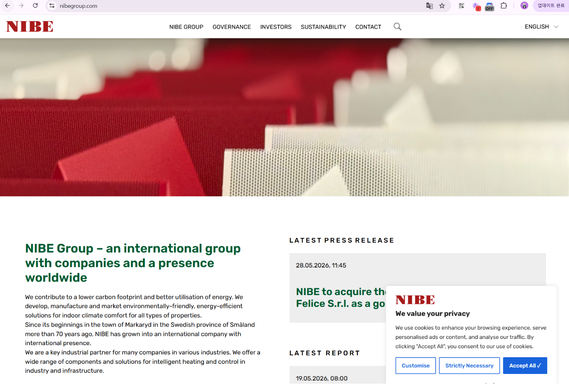Click the date '28.05.2026, 11:45'

[321, 266]
